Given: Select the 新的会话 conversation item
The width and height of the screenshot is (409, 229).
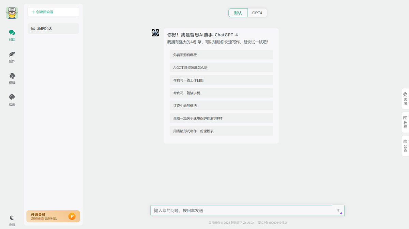Looking at the screenshot, I should click(x=53, y=29).
